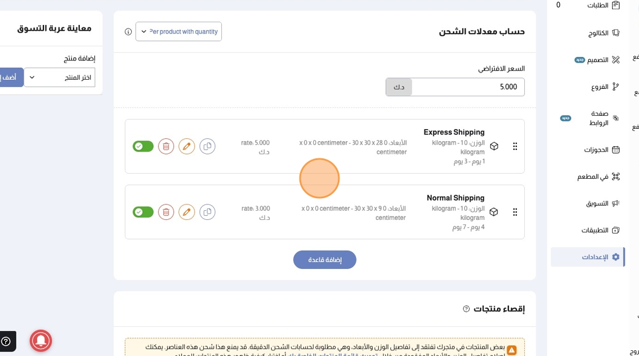The width and height of the screenshot is (639, 356).
Task: Click the Normal Shipping title
Action: click(456, 198)
